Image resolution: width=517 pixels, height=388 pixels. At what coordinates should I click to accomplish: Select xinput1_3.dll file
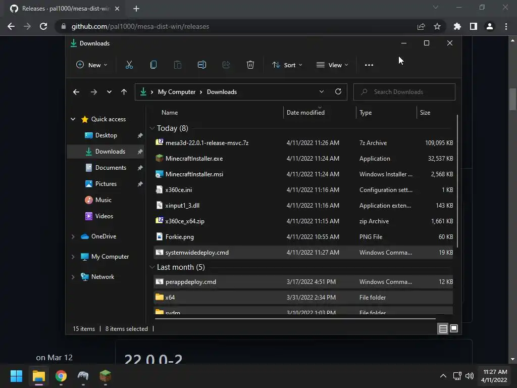(x=303, y=206)
